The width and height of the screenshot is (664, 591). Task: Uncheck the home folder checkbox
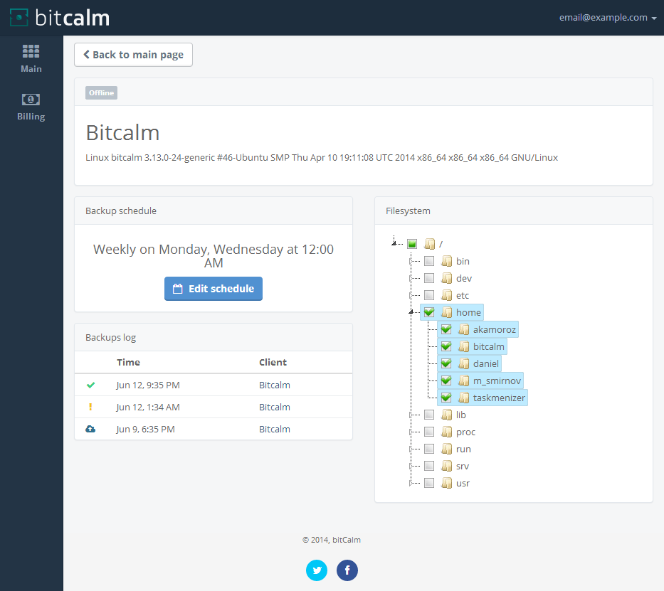pos(429,312)
